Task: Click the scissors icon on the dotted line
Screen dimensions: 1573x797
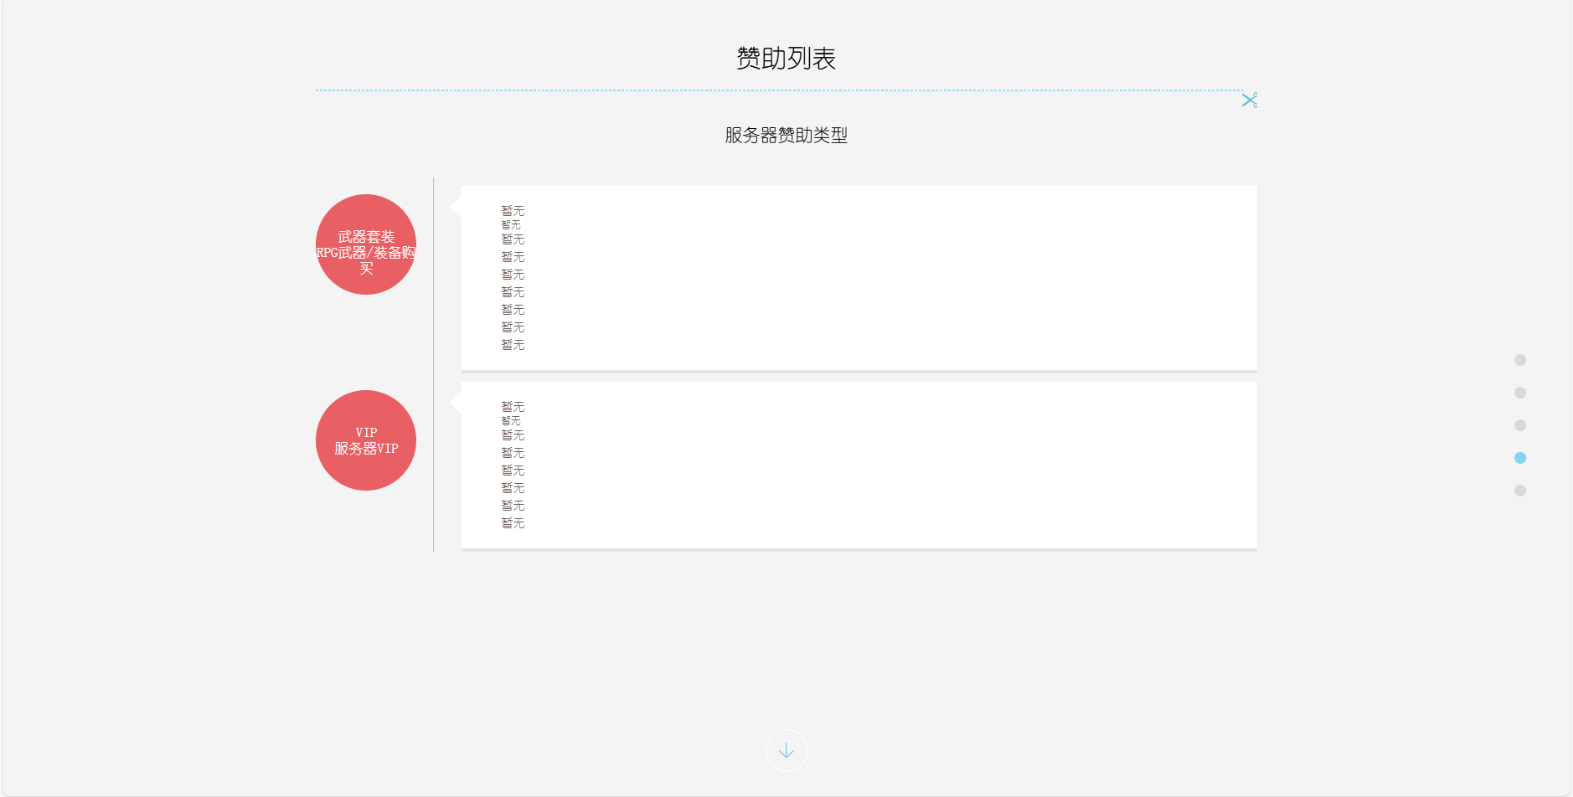Action: click(x=1249, y=100)
